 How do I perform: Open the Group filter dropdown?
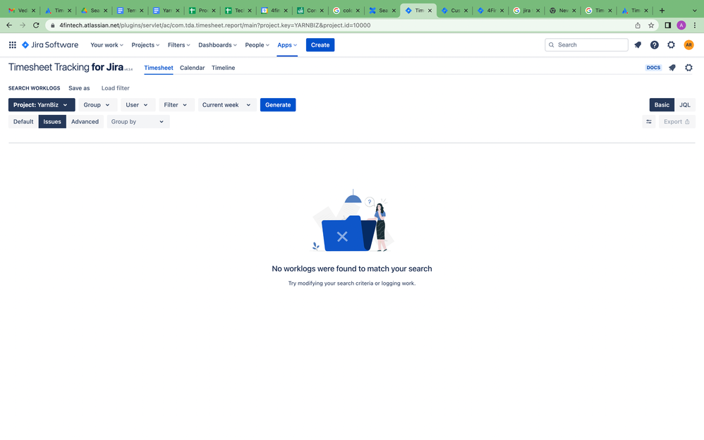click(x=97, y=105)
